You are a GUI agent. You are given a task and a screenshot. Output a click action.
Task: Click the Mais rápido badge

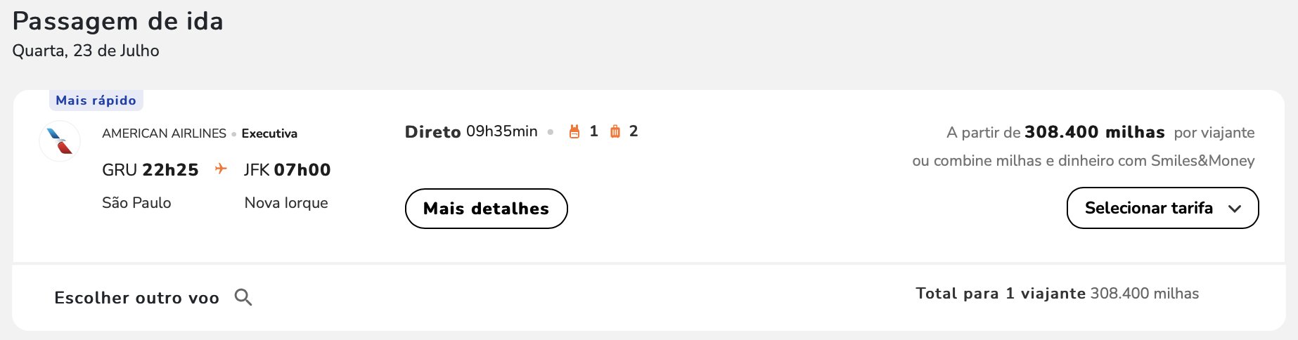[x=96, y=100]
